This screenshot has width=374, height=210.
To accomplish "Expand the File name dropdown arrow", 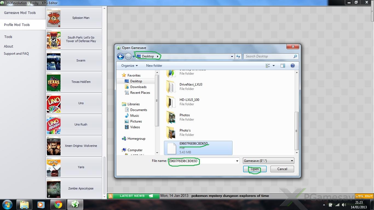I will 237,161.
